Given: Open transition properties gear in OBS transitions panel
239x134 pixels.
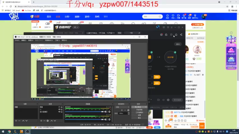Looking at the screenshot, I should tap(128, 110).
